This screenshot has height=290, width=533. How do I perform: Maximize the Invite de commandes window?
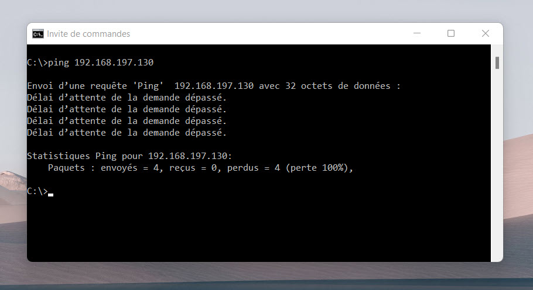(x=451, y=33)
